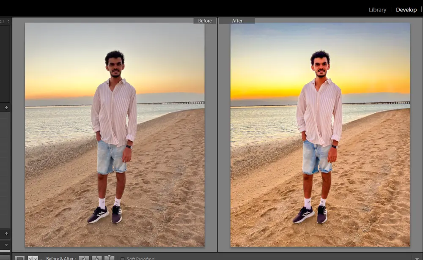Click the X icon in left panel

pos(6,245)
